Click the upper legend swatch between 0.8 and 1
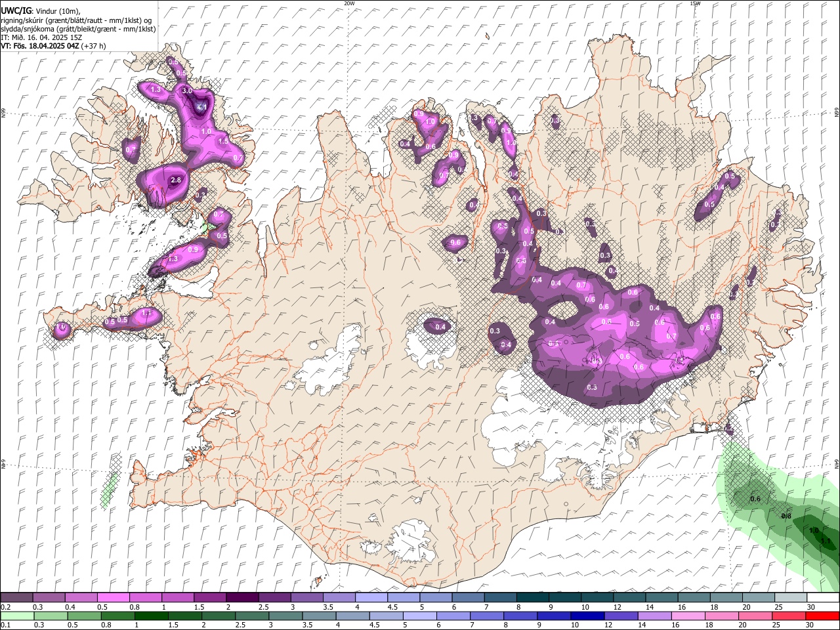 [x=146, y=597]
